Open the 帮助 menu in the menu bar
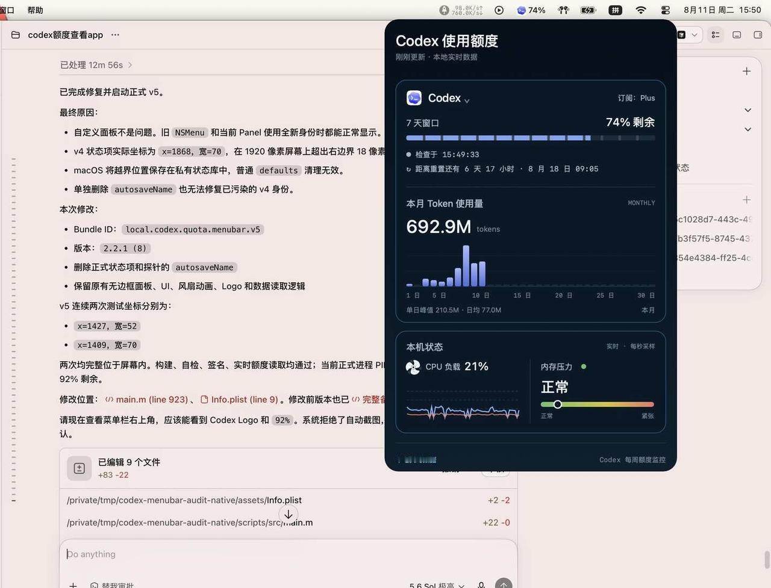771x588 pixels. [36, 10]
